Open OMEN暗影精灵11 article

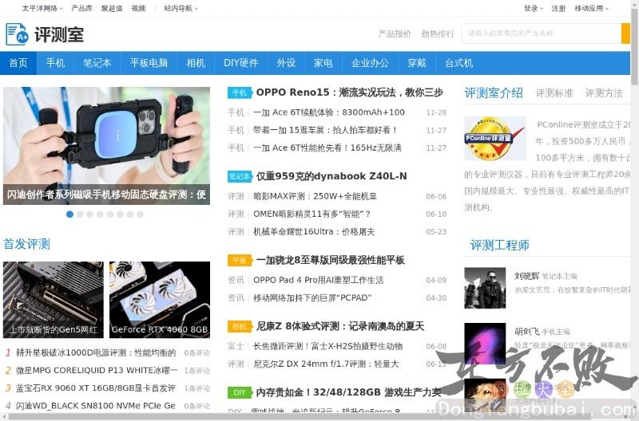pos(312,214)
